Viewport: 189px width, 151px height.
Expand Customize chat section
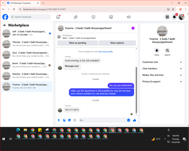click(x=162, y=62)
